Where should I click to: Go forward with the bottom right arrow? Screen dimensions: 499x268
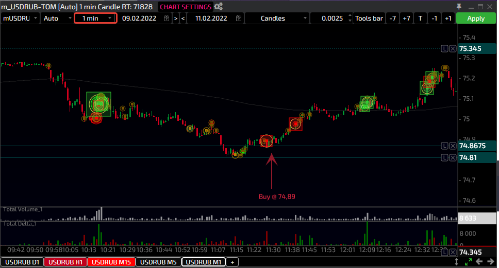click(491, 262)
